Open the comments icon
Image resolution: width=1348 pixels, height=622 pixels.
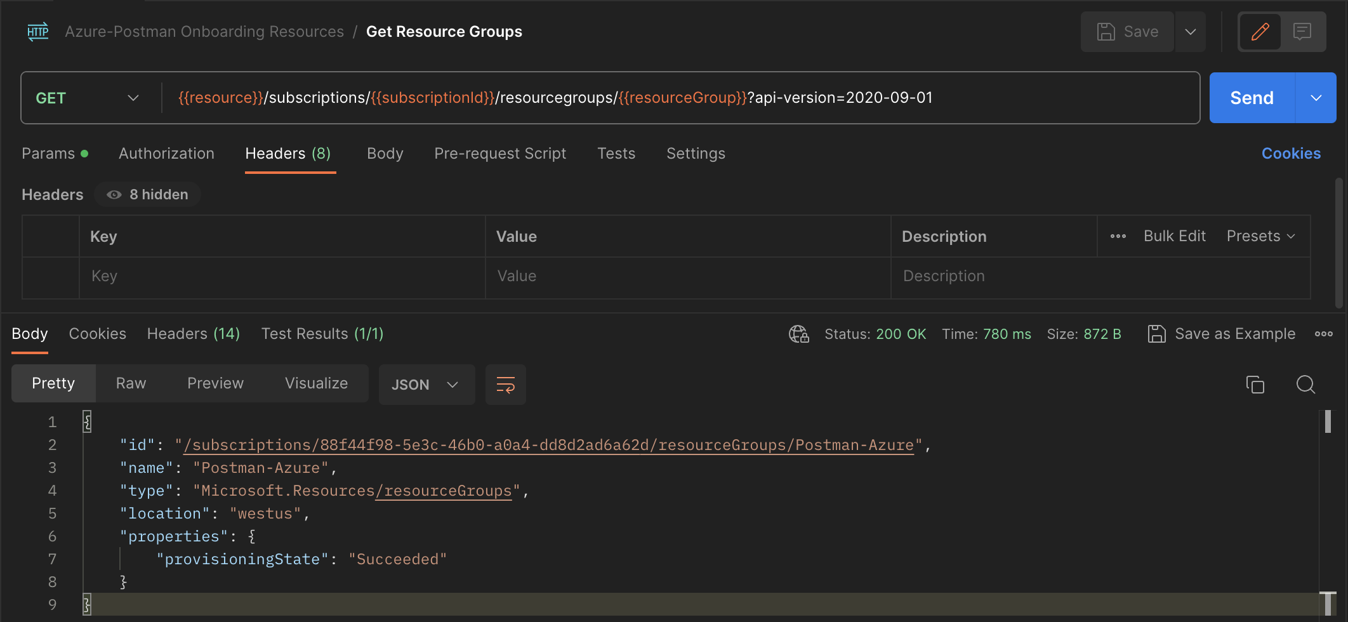[1302, 32]
